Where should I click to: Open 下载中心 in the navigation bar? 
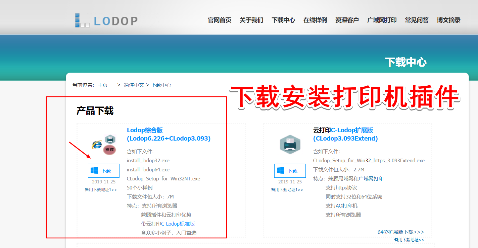283,20
